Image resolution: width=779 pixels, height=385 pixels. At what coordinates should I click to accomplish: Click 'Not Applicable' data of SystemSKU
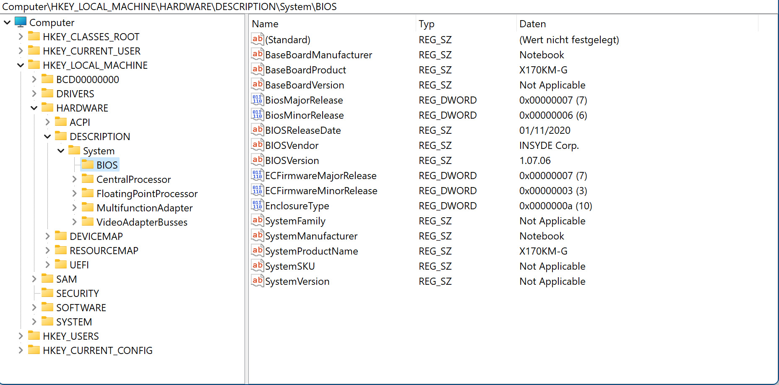[x=552, y=266]
